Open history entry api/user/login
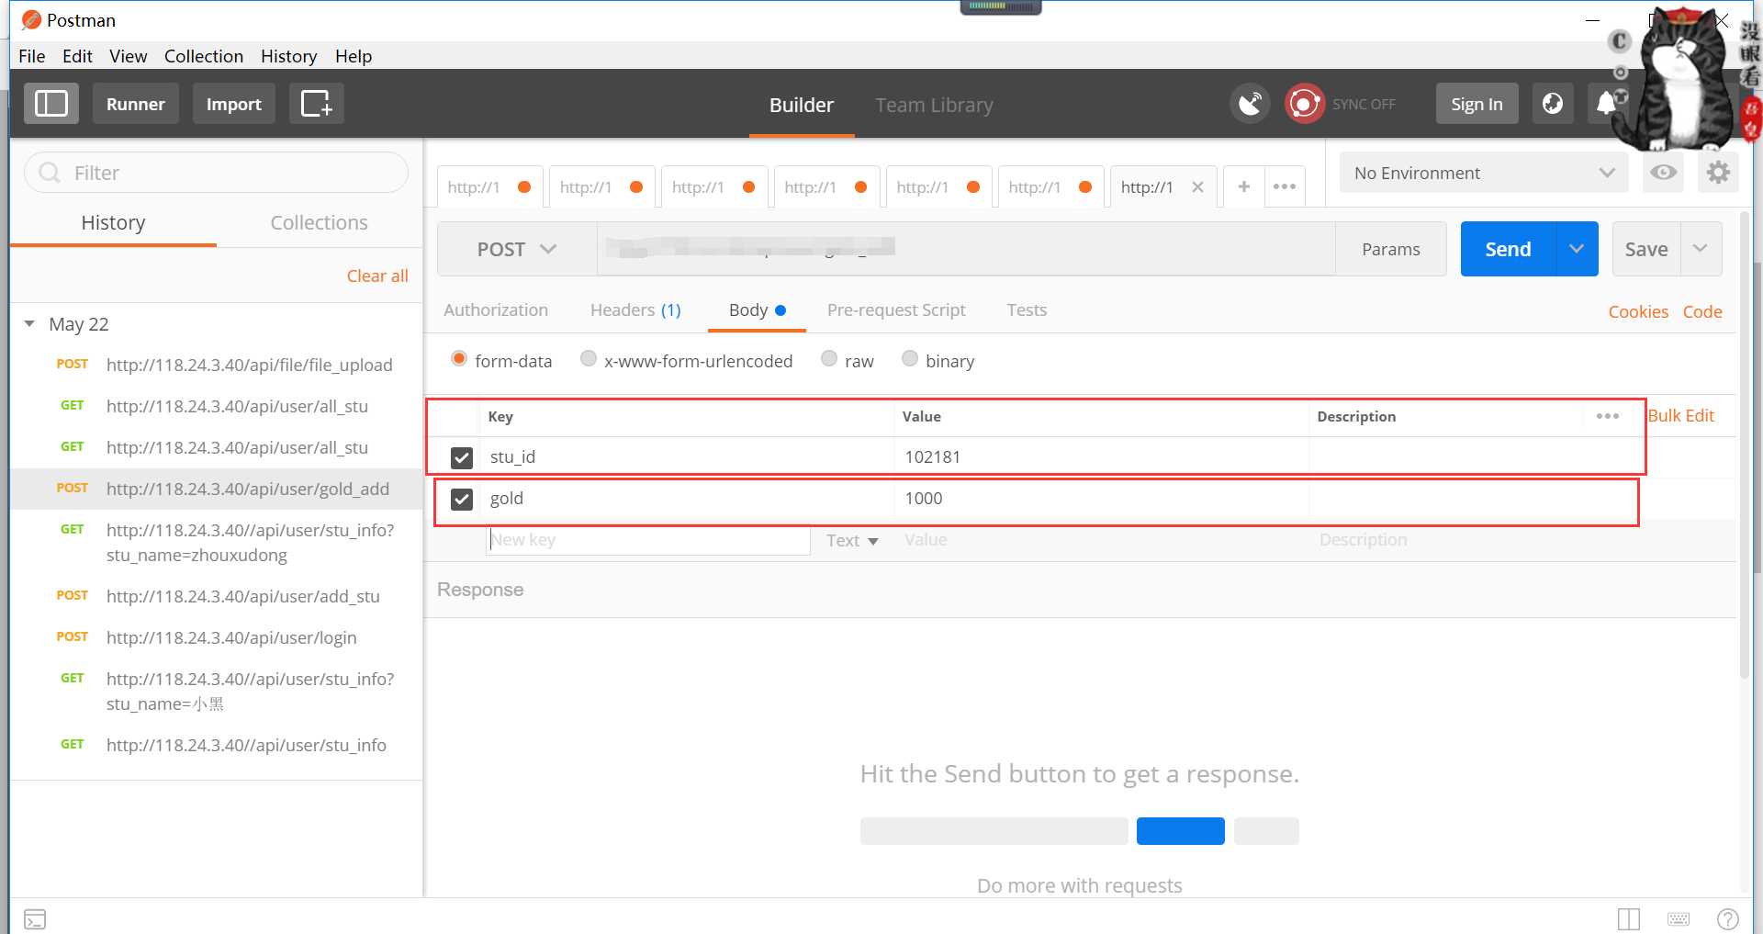Viewport: 1763px width, 934px height. pos(218,637)
